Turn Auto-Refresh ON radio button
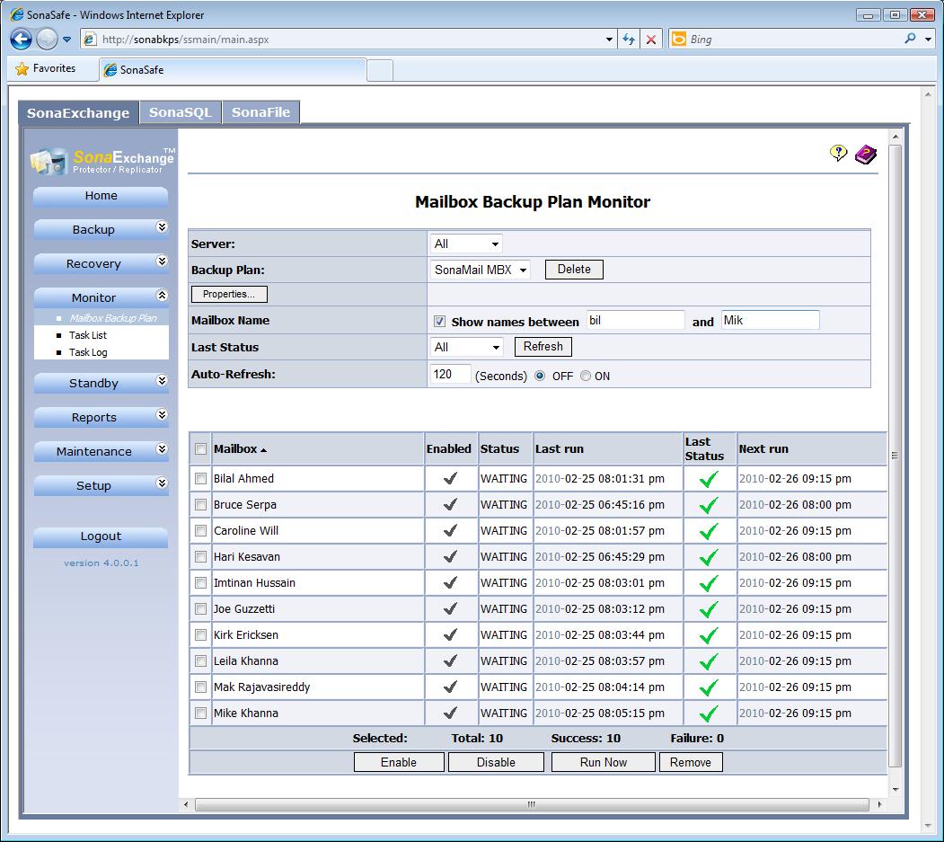 click(x=586, y=376)
